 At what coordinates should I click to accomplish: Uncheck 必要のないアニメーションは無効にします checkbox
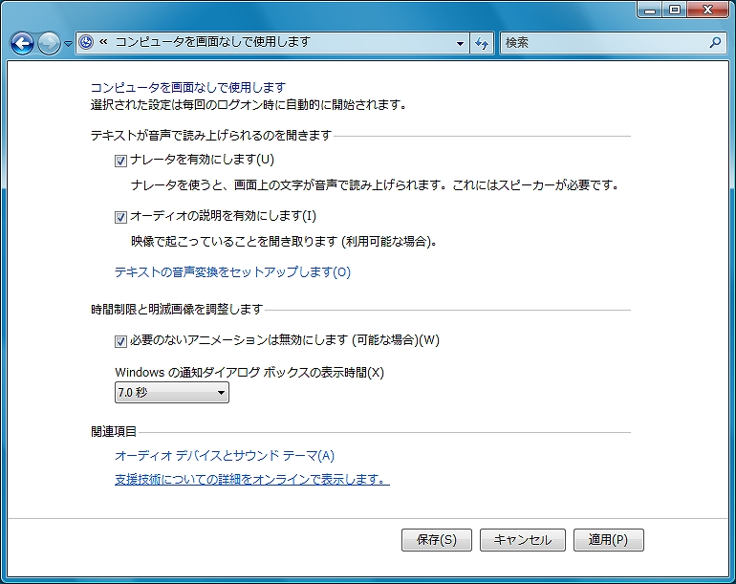click(120, 341)
